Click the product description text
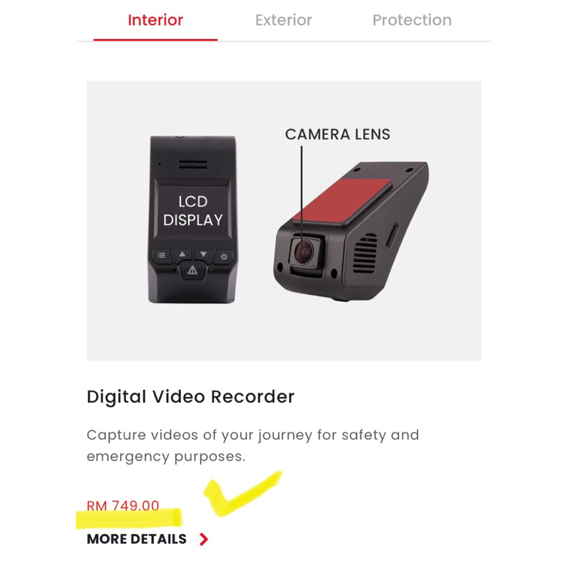 coord(253,445)
